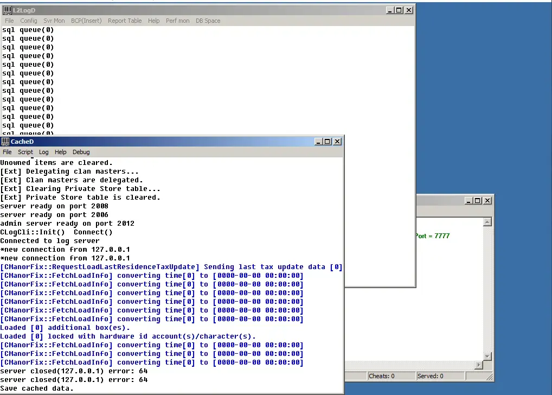Viewport: 552px width, 395px height.
Task: Open Debug menu in CacheD
Action: point(81,152)
